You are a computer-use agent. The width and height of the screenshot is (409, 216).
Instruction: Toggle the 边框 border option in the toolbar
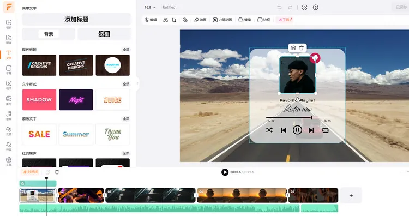click(264, 20)
